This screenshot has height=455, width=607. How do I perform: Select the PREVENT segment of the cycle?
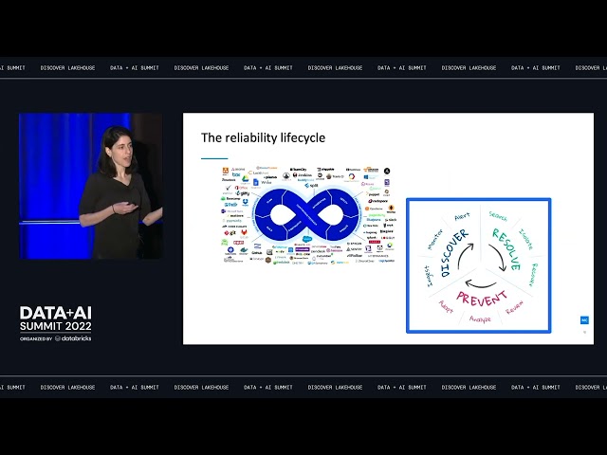[x=481, y=300]
